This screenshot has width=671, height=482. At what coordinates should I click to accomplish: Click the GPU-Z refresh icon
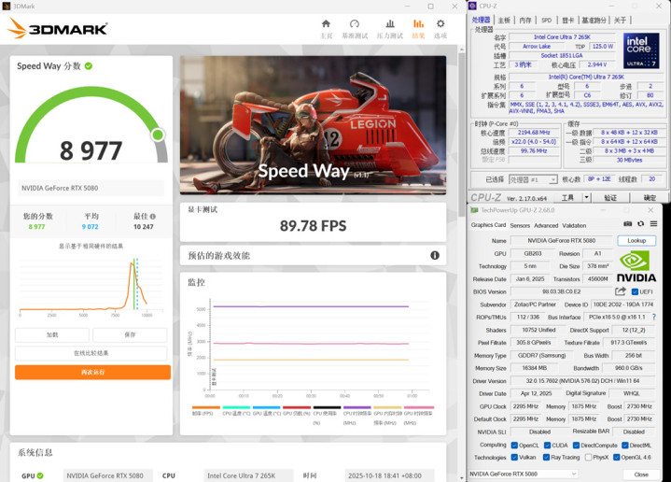(640, 224)
